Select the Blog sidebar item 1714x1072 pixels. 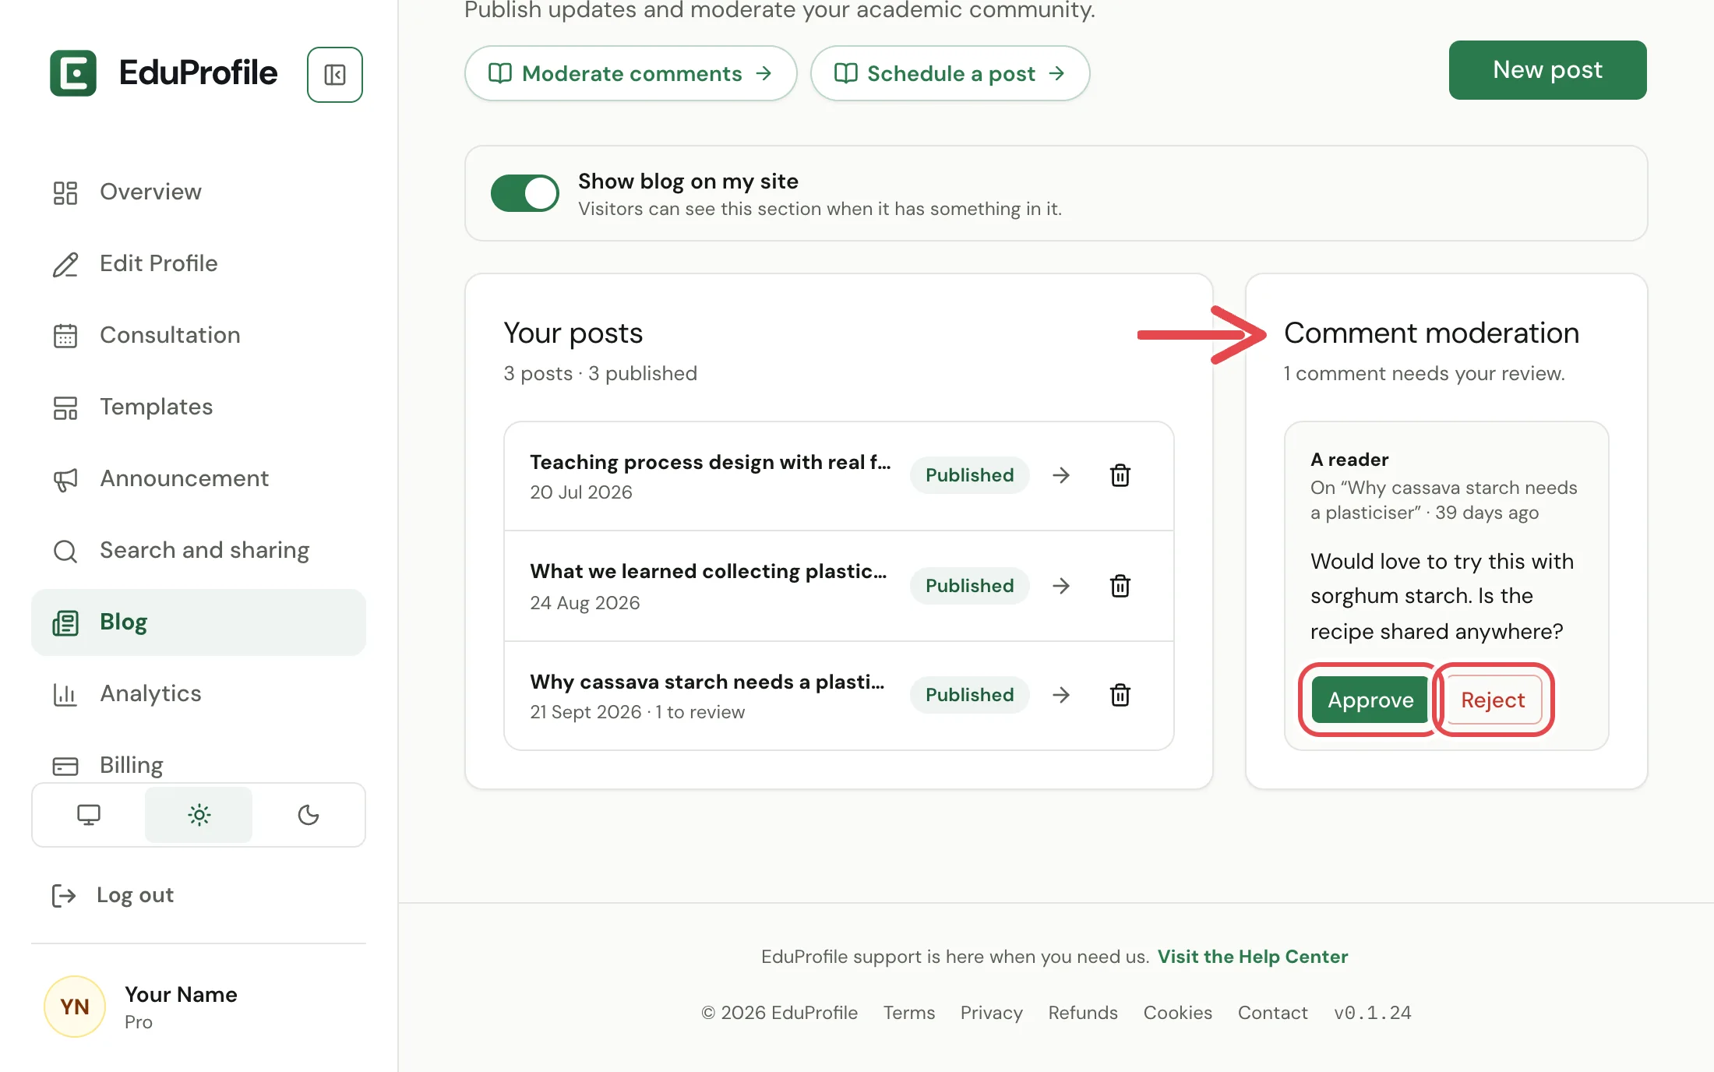(x=199, y=622)
